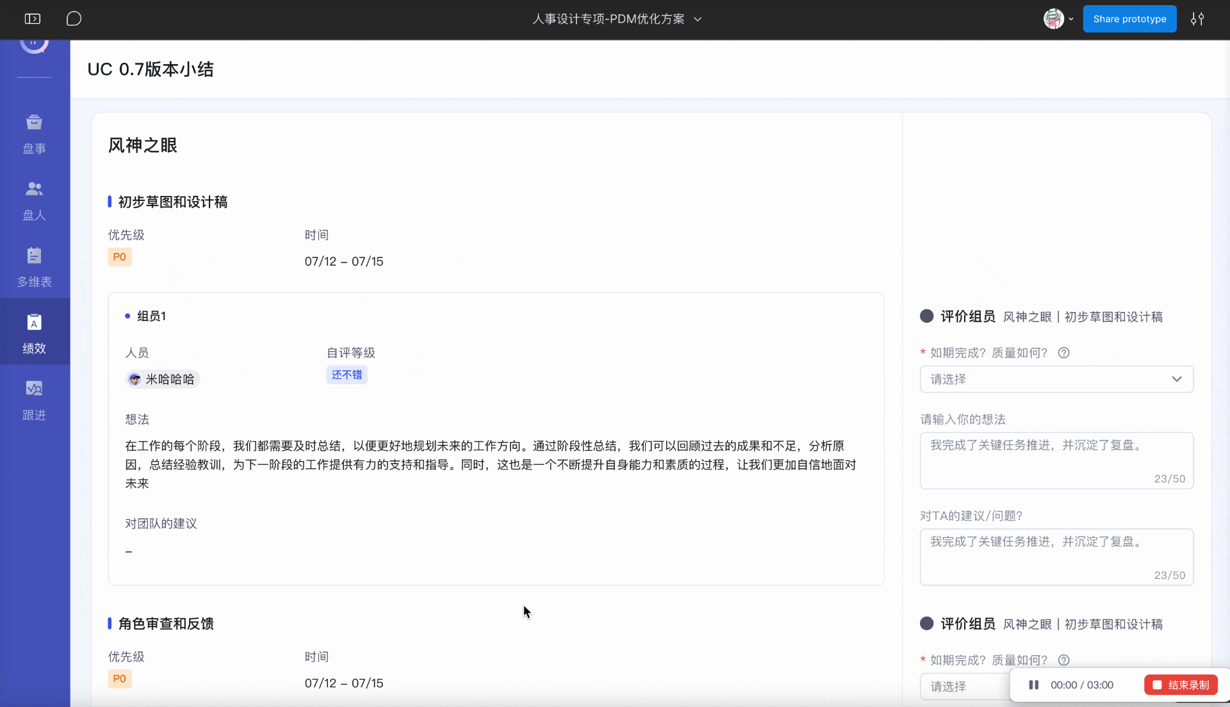The width and height of the screenshot is (1230, 707).
Task: Click the 初步草图和设计稿 section heading
Action: pos(173,202)
